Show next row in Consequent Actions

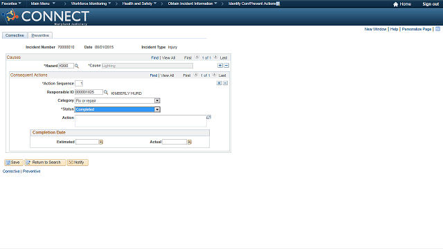(215, 75)
